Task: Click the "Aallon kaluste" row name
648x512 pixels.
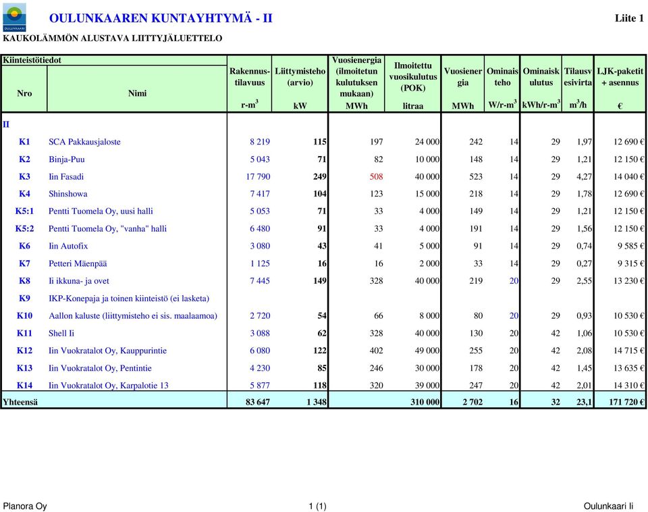Action: click(x=133, y=316)
